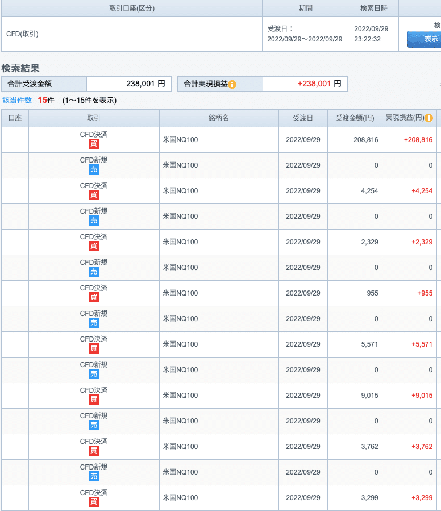Viewport: 441px width, 511px height.
Task: Select the 実現損益(円) column header text
Action: 405,118
